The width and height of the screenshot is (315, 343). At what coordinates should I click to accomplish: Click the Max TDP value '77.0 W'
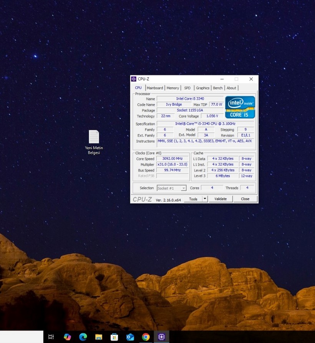[x=216, y=105]
